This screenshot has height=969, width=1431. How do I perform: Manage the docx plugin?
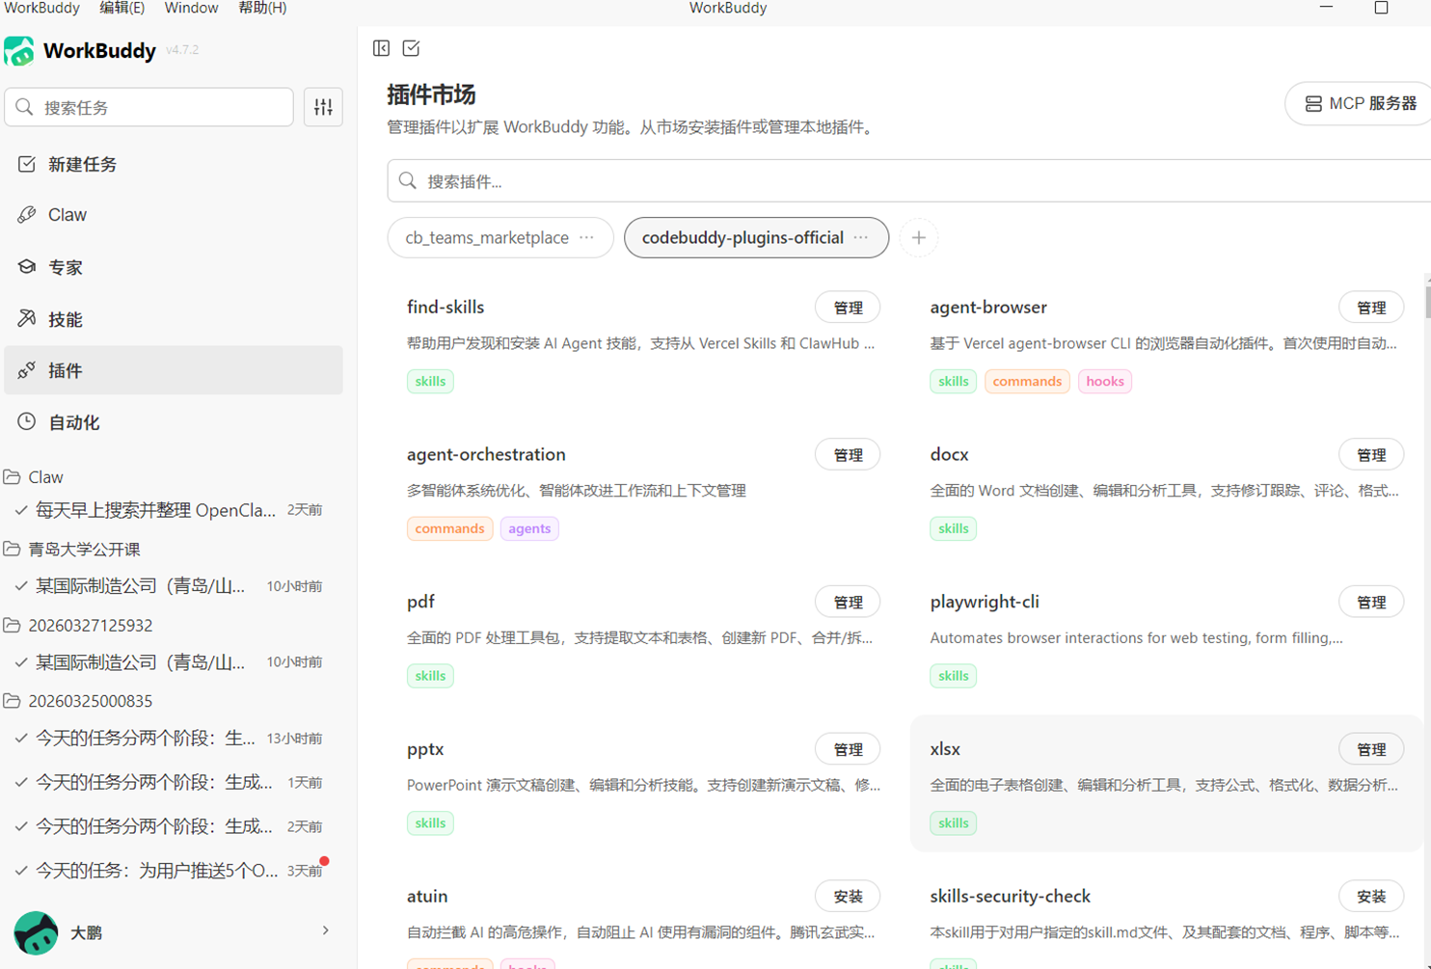(1371, 455)
